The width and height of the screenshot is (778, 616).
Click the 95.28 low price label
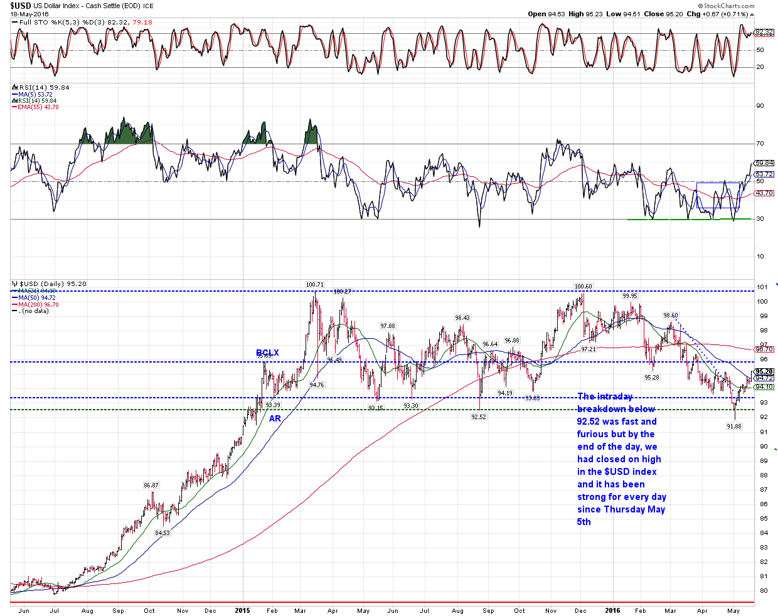point(652,378)
